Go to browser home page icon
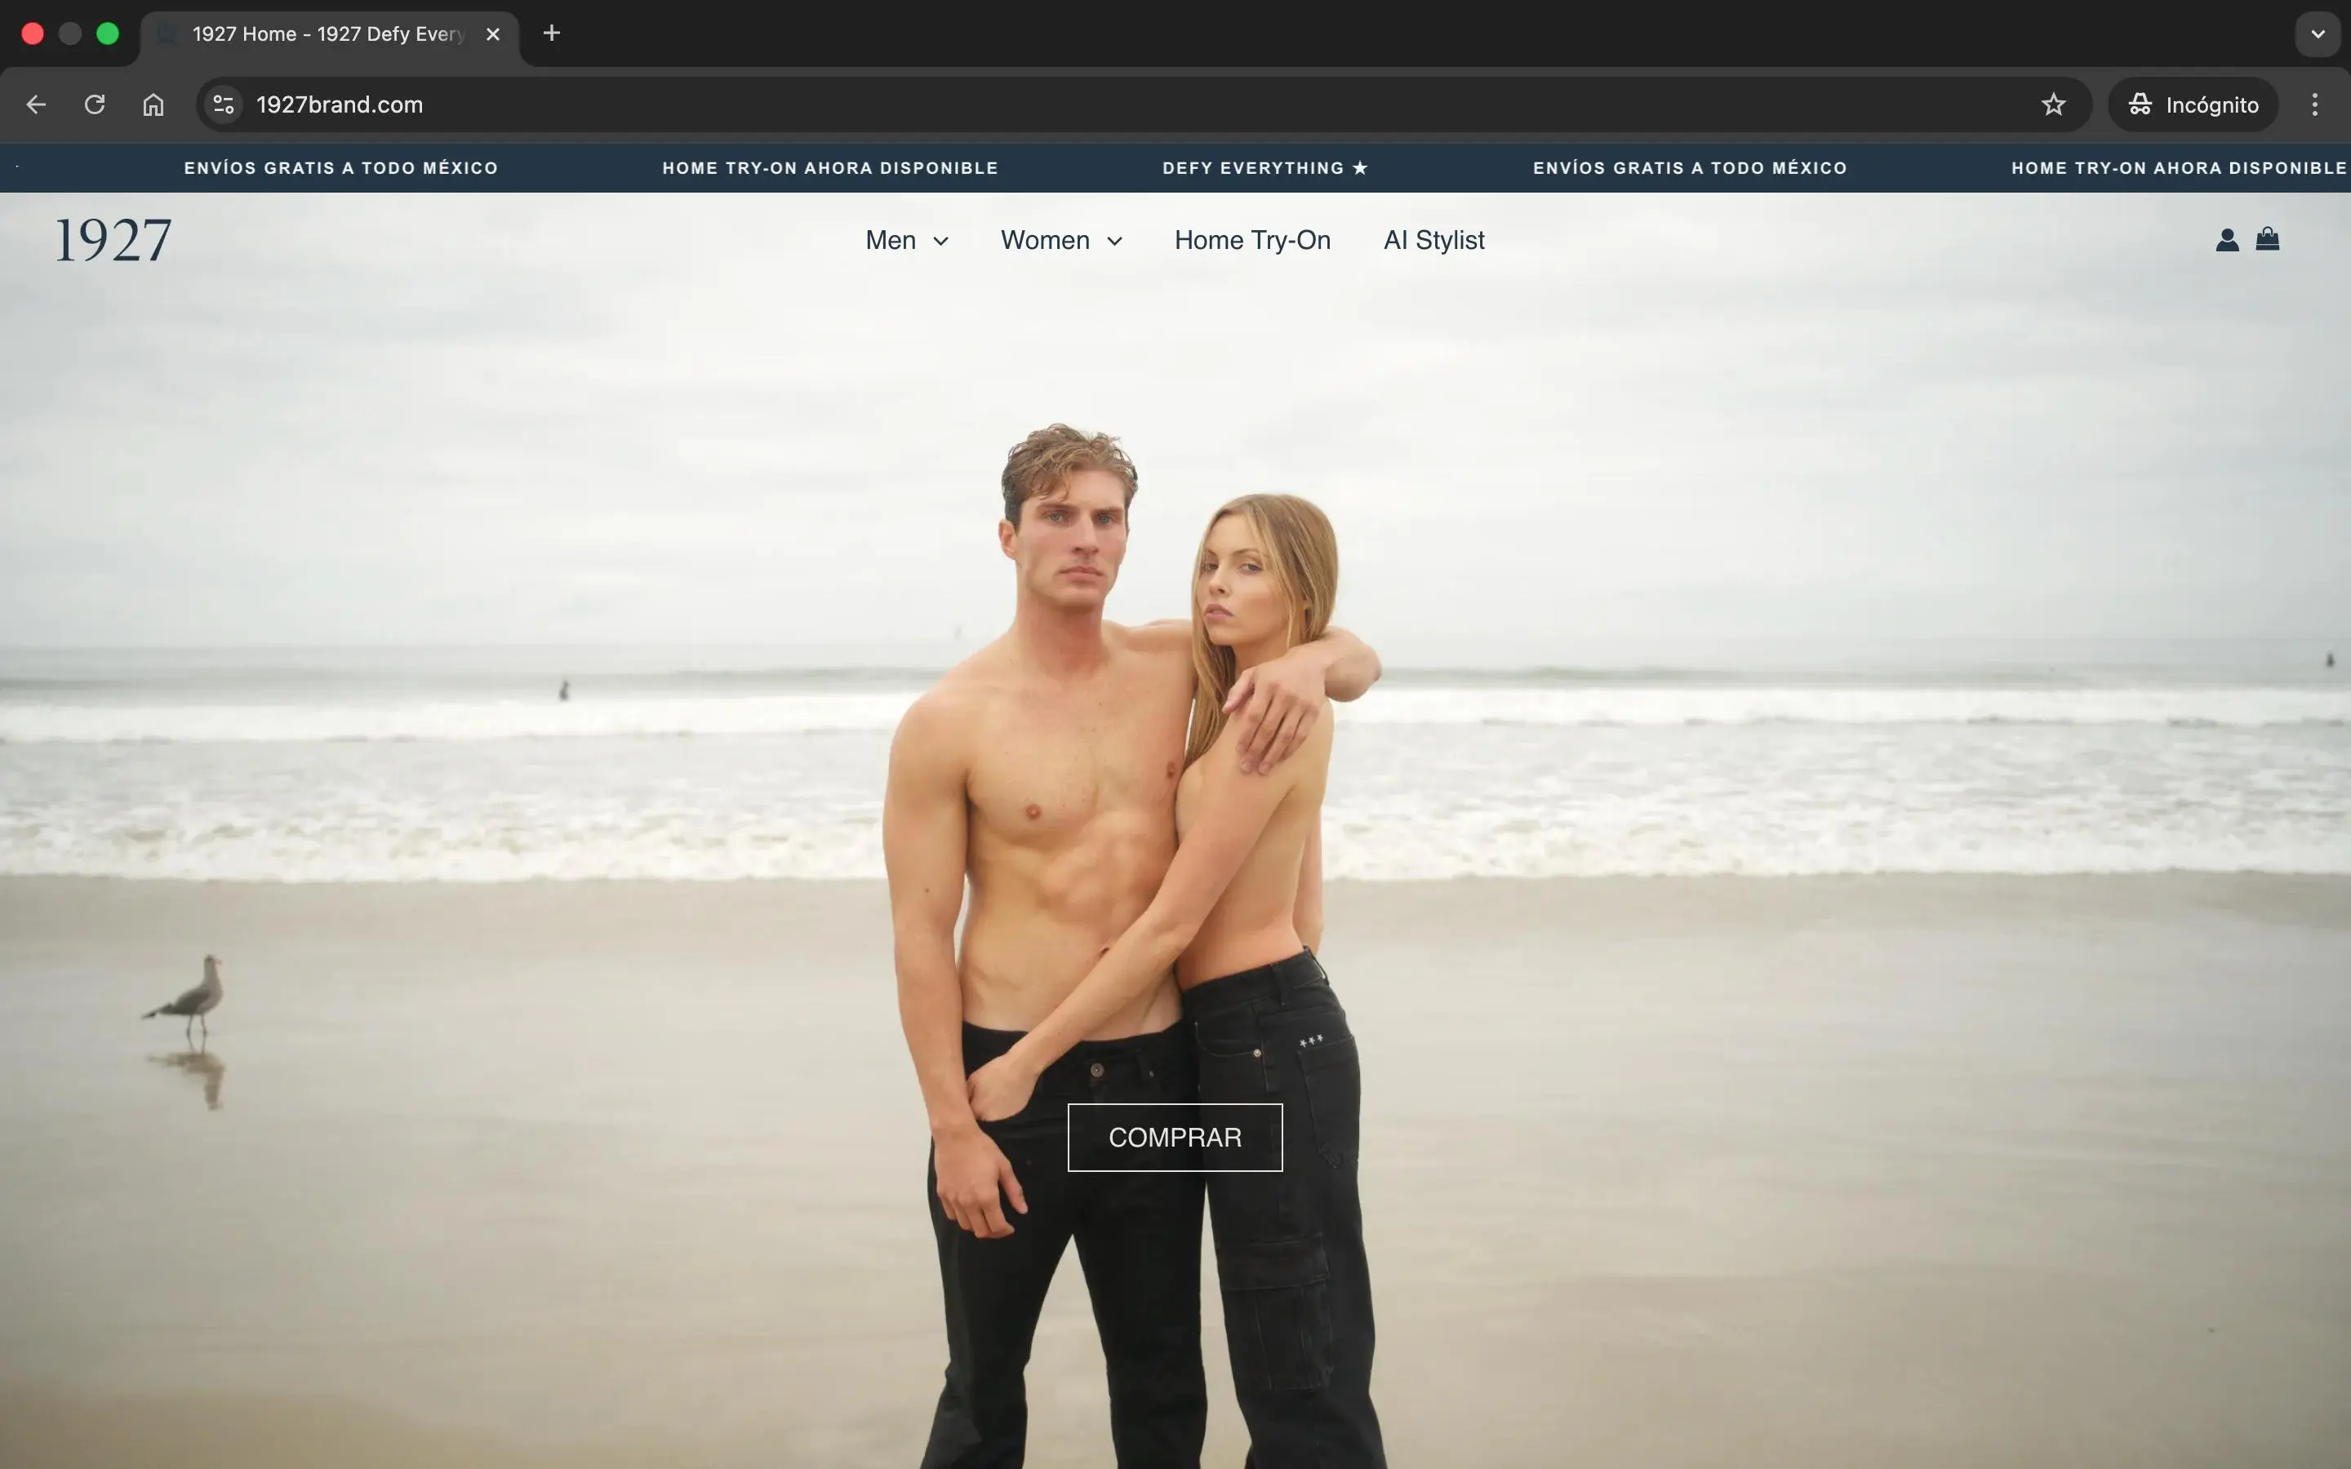Screen dimensions: 2351x1469 [x=153, y=105]
